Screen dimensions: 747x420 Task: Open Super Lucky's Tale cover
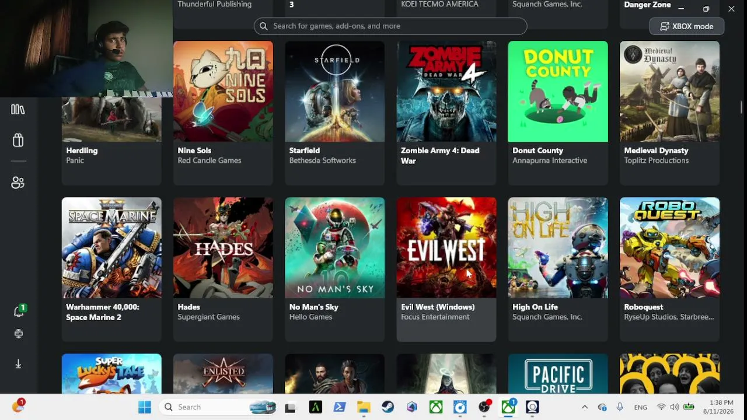point(111,374)
